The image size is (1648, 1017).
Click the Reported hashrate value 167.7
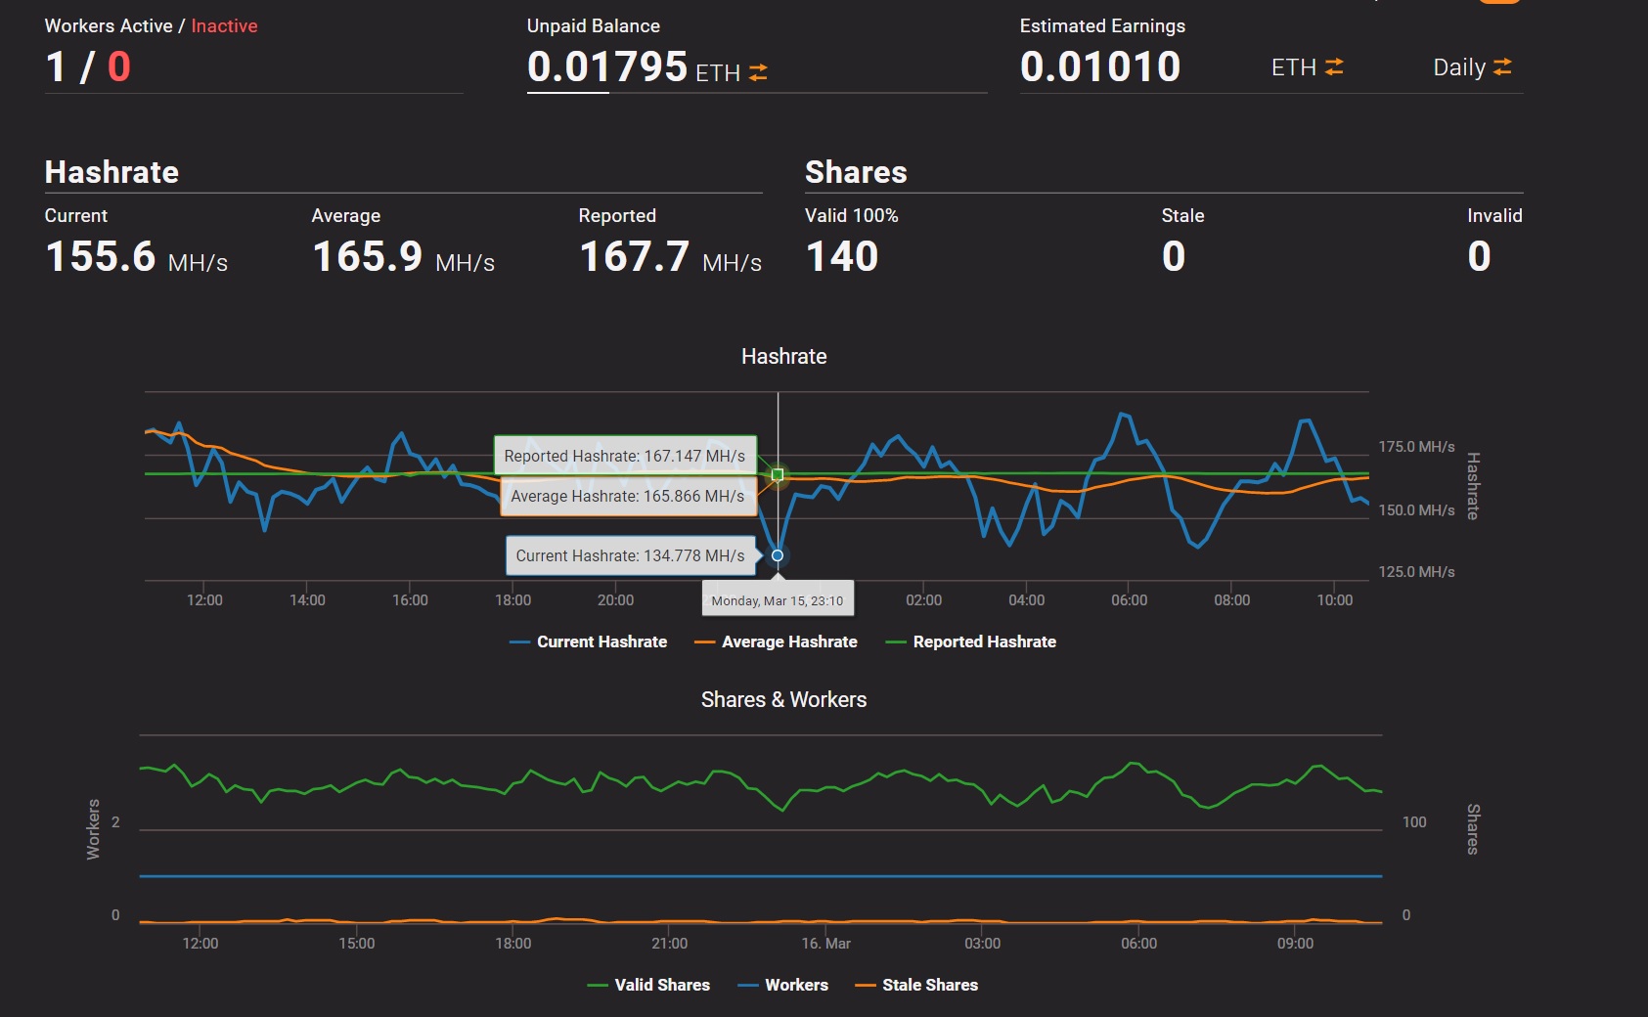coord(635,256)
